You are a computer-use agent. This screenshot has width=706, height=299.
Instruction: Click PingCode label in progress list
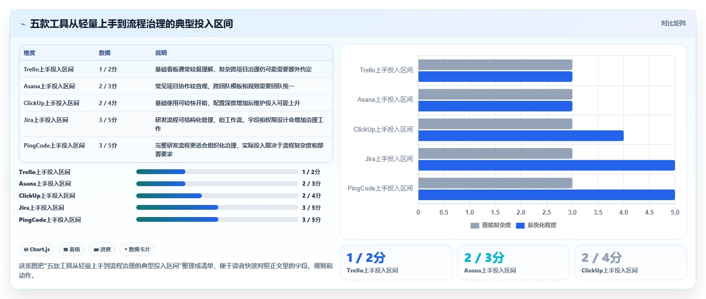point(50,219)
